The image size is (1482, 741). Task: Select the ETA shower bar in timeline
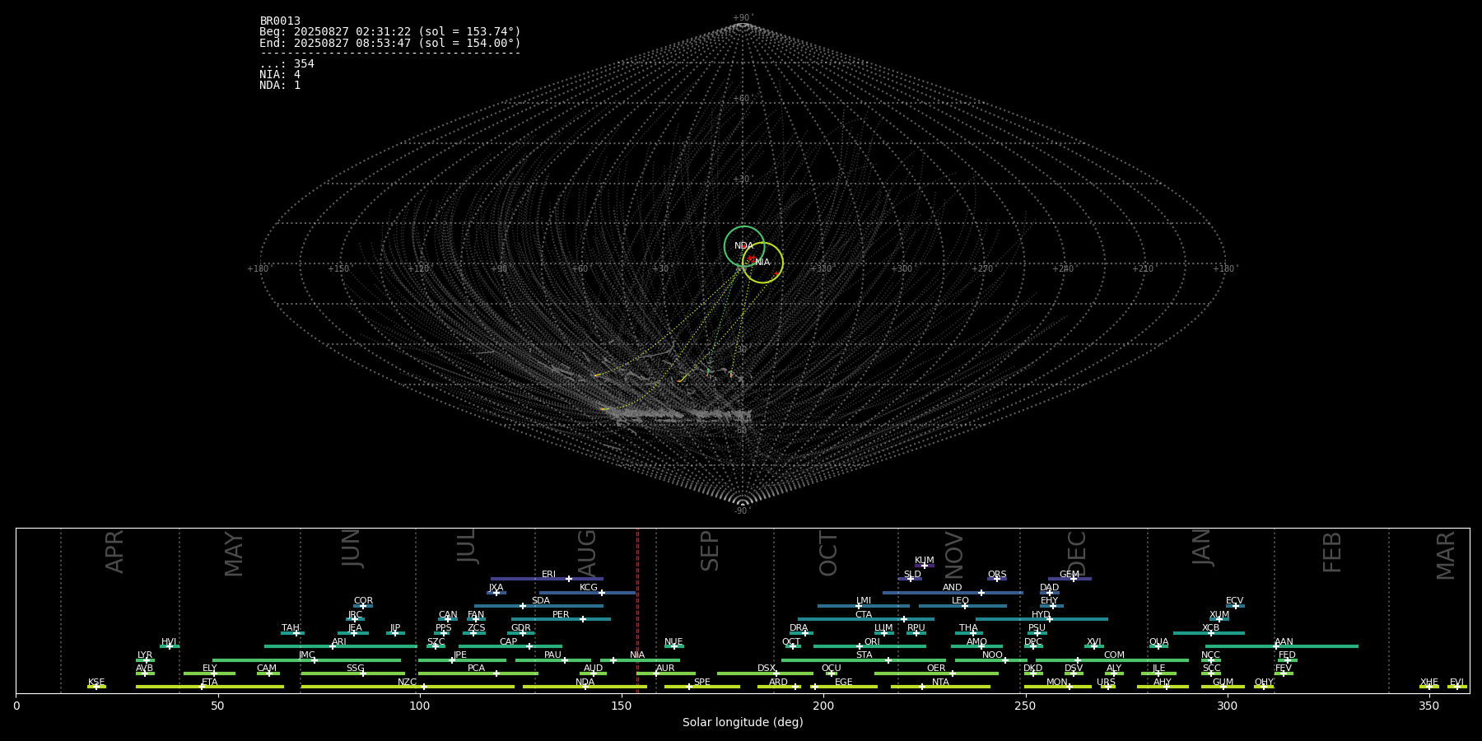pos(210,687)
